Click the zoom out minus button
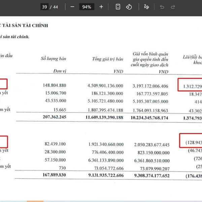202x202 pixels. [x=72, y=7]
